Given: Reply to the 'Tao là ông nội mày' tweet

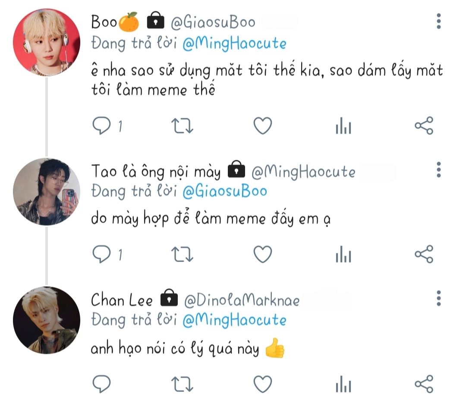Looking at the screenshot, I should 102,255.
